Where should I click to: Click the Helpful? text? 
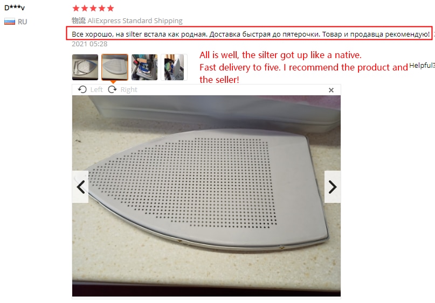[x=422, y=65]
